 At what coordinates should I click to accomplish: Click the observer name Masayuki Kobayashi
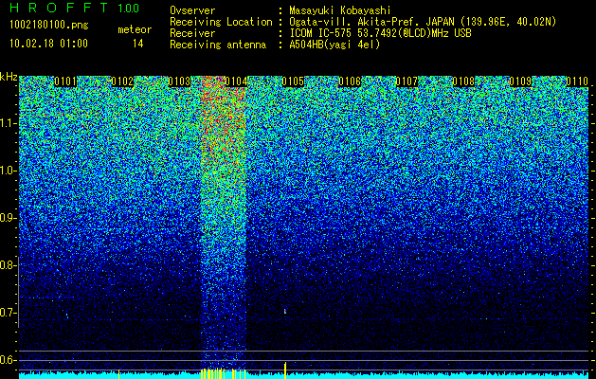click(x=340, y=10)
